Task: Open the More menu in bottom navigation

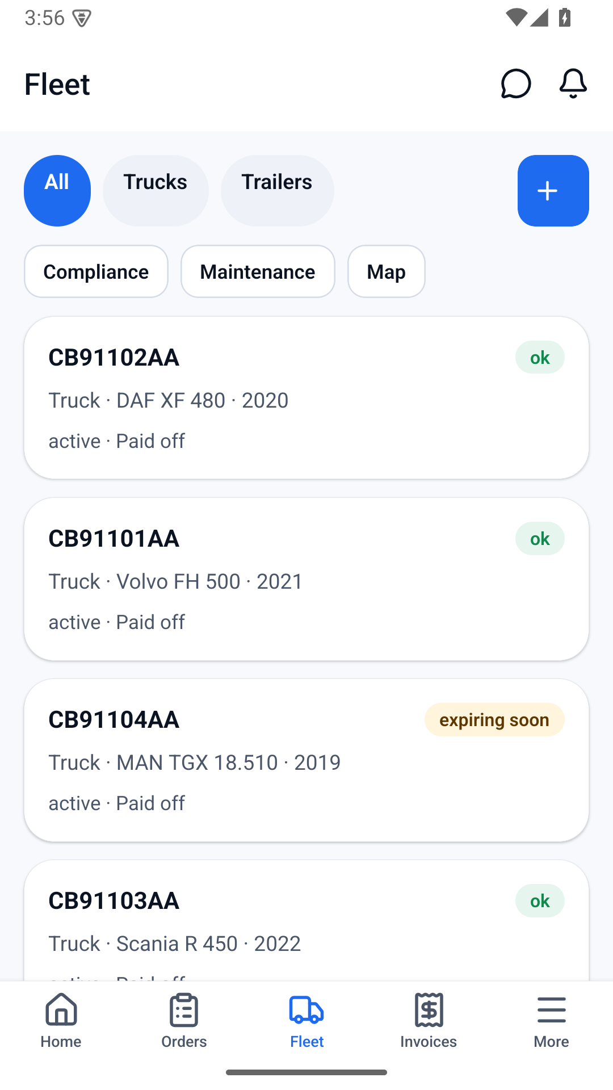Action: [x=552, y=1021]
